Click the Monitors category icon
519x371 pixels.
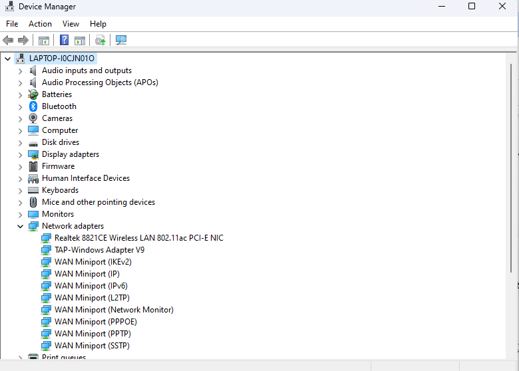point(33,214)
